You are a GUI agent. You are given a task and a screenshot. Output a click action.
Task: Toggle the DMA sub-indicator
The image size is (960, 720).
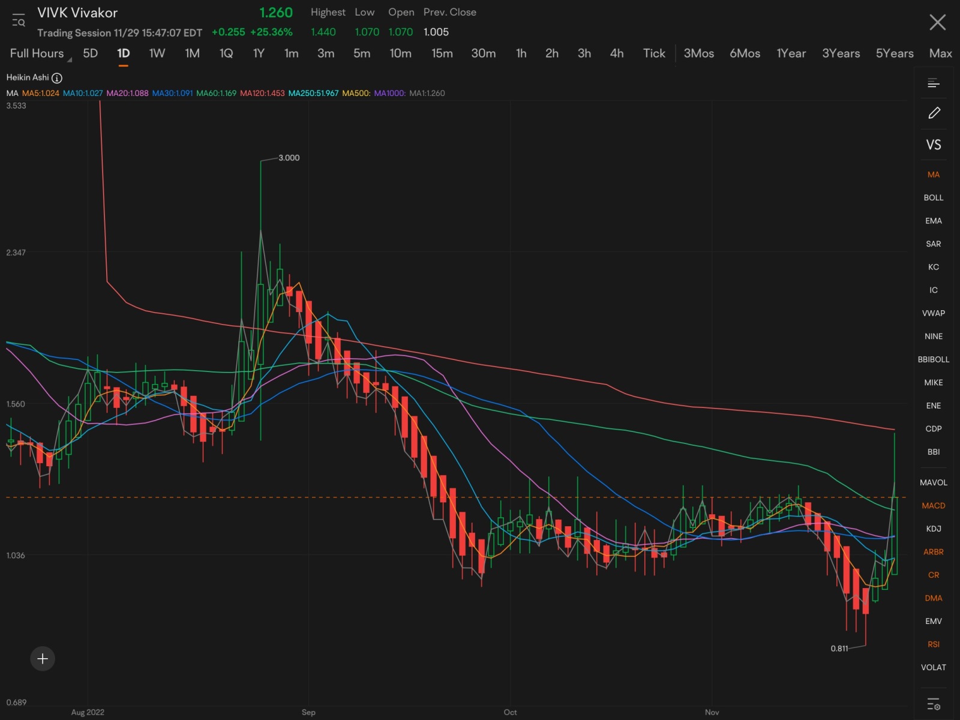click(x=933, y=598)
